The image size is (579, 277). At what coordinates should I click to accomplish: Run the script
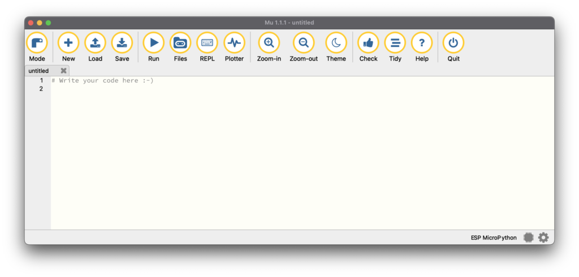pyautogui.click(x=154, y=47)
